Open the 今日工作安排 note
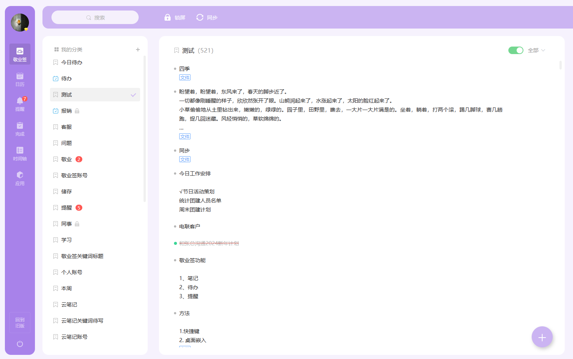 pyautogui.click(x=195, y=173)
